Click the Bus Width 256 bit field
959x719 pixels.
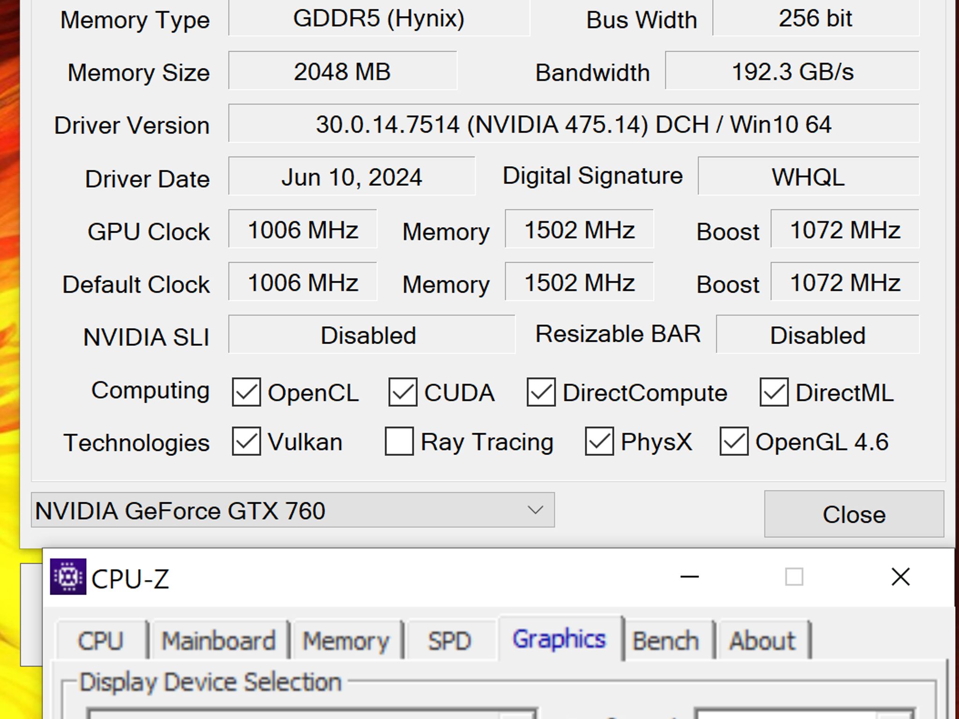816,18
